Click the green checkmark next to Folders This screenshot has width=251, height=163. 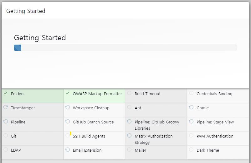[6, 93]
